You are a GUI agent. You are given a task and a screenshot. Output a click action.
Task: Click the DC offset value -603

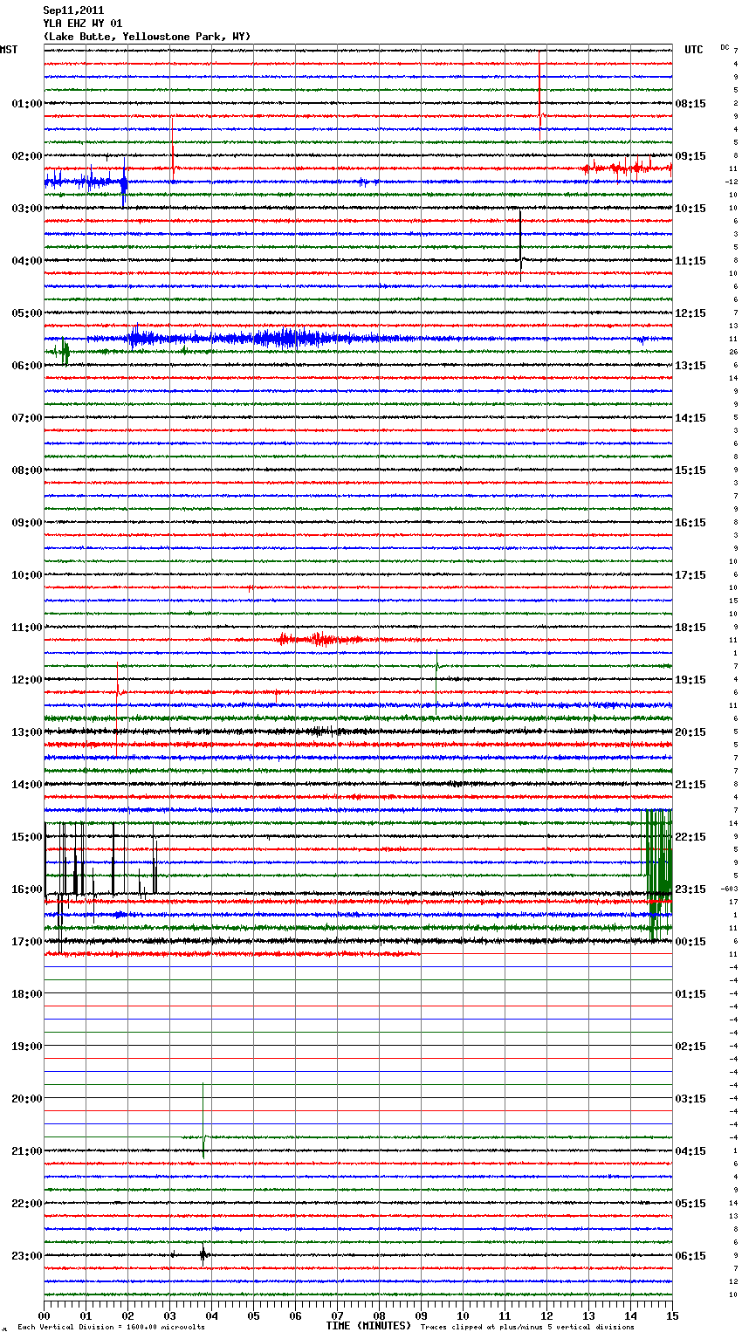coord(730,889)
